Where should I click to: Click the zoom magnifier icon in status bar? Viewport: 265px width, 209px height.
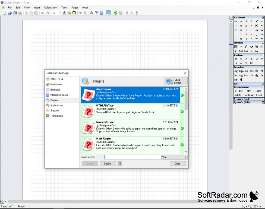coord(250,207)
